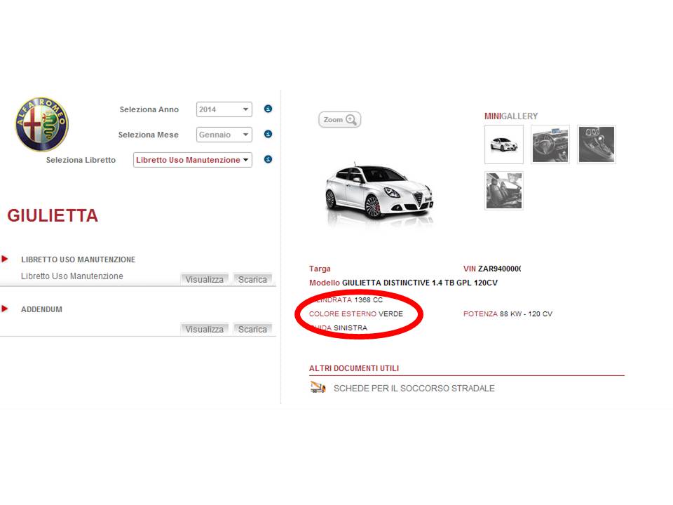Click the Zoom magnifier button

[339, 120]
